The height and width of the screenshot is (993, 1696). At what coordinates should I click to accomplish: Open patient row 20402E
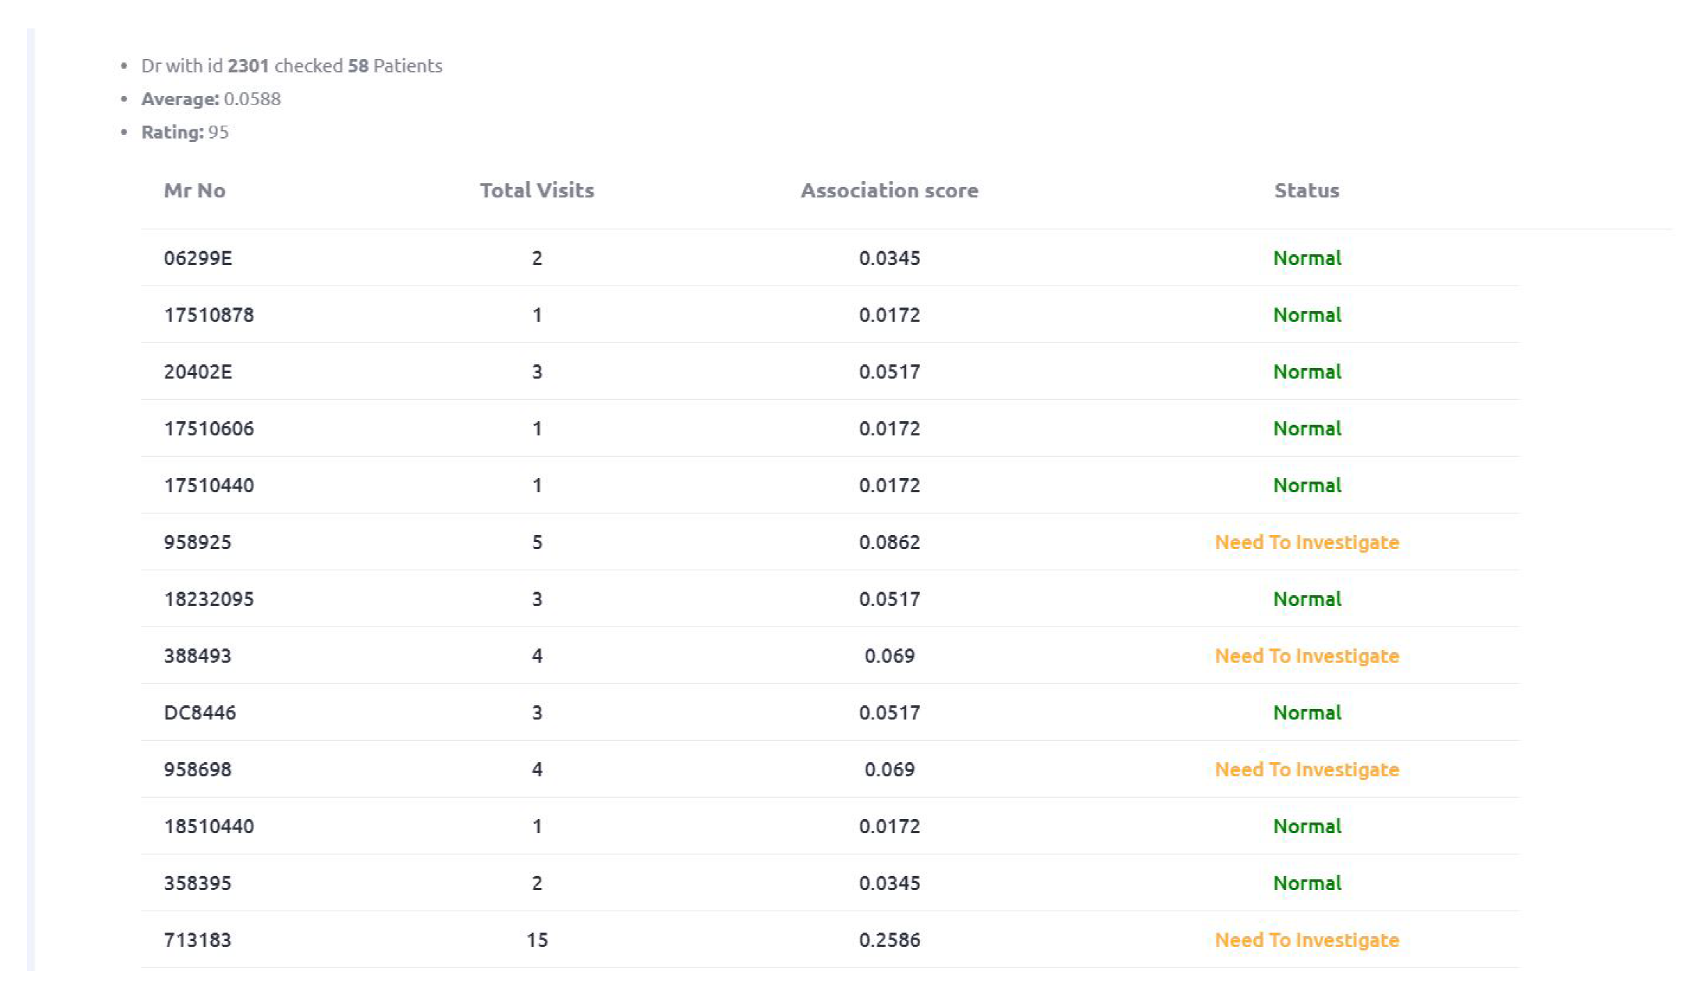click(198, 371)
